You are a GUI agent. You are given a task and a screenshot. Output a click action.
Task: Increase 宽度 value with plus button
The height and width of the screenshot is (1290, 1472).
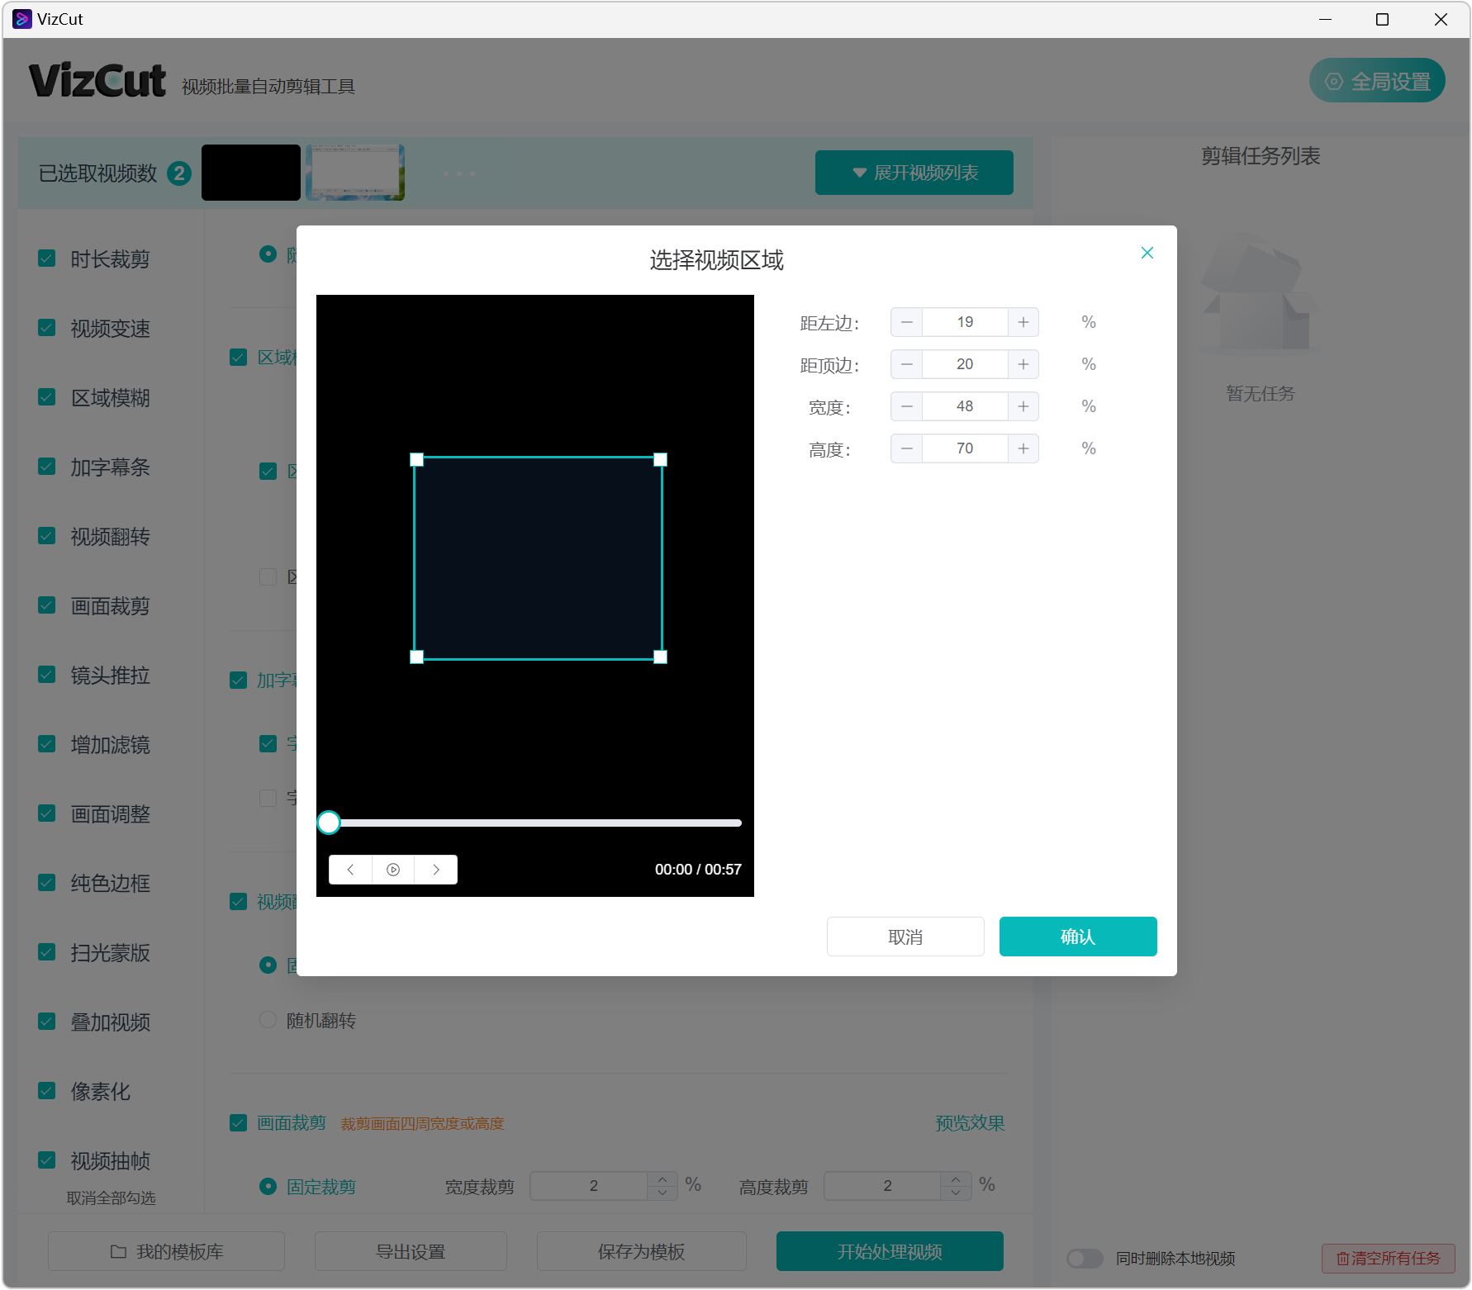(x=1023, y=406)
